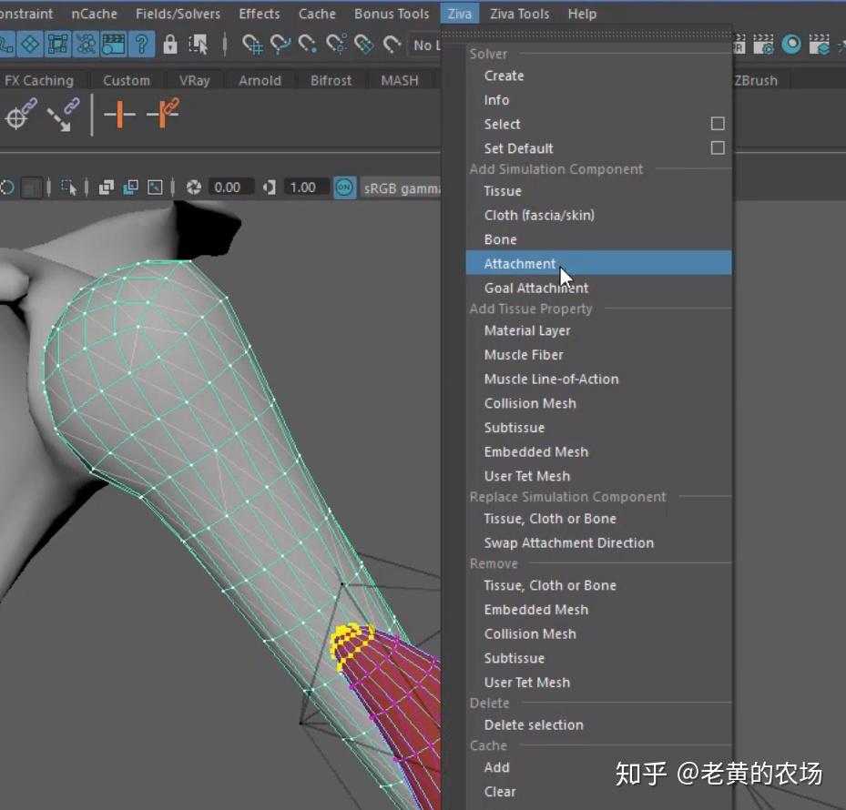846x810 pixels.
Task: Select Muscle Fiber menu entry
Action: pyautogui.click(x=524, y=355)
